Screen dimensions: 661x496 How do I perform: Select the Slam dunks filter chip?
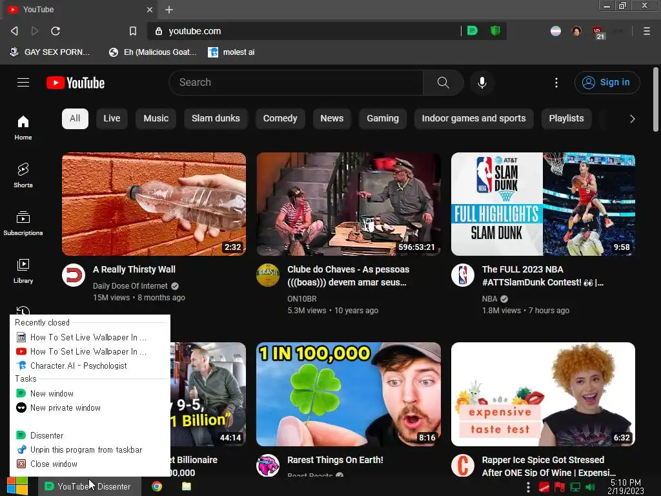coord(216,119)
